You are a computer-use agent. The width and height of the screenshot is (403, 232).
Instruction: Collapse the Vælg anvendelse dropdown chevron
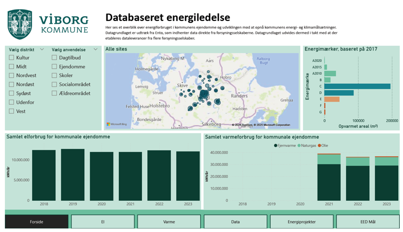[x=96, y=49]
